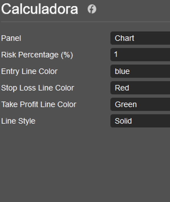170x202 pixels.
Task: Click the Line Style label
Action: (18, 121)
